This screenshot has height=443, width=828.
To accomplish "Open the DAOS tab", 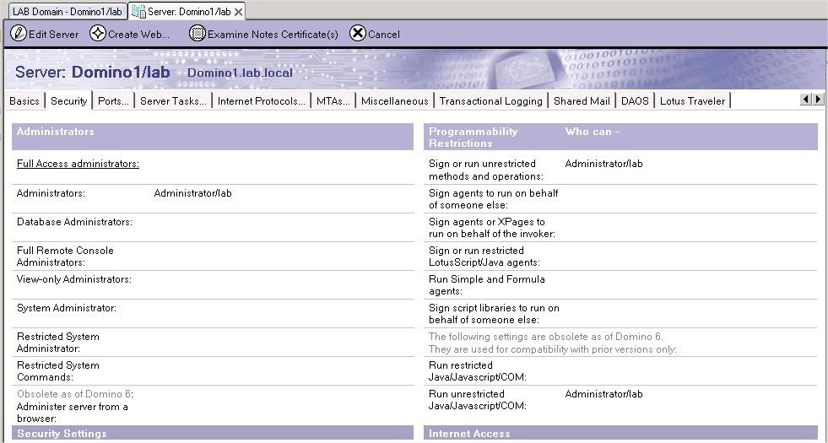I will point(635,100).
